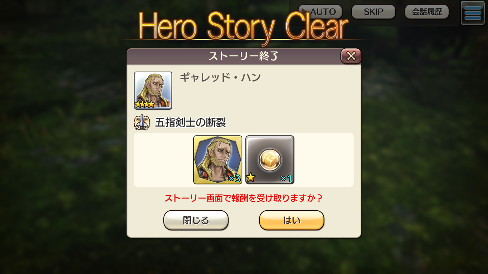Click the three-star hero portrait thumbnail

coord(153,90)
